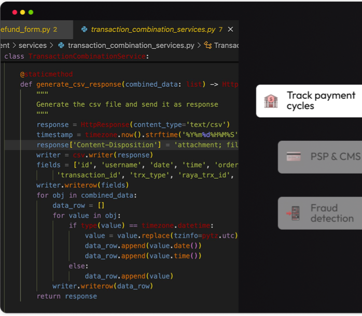
Task: Open the services folder breadcrumb
Action: [x=32, y=45]
